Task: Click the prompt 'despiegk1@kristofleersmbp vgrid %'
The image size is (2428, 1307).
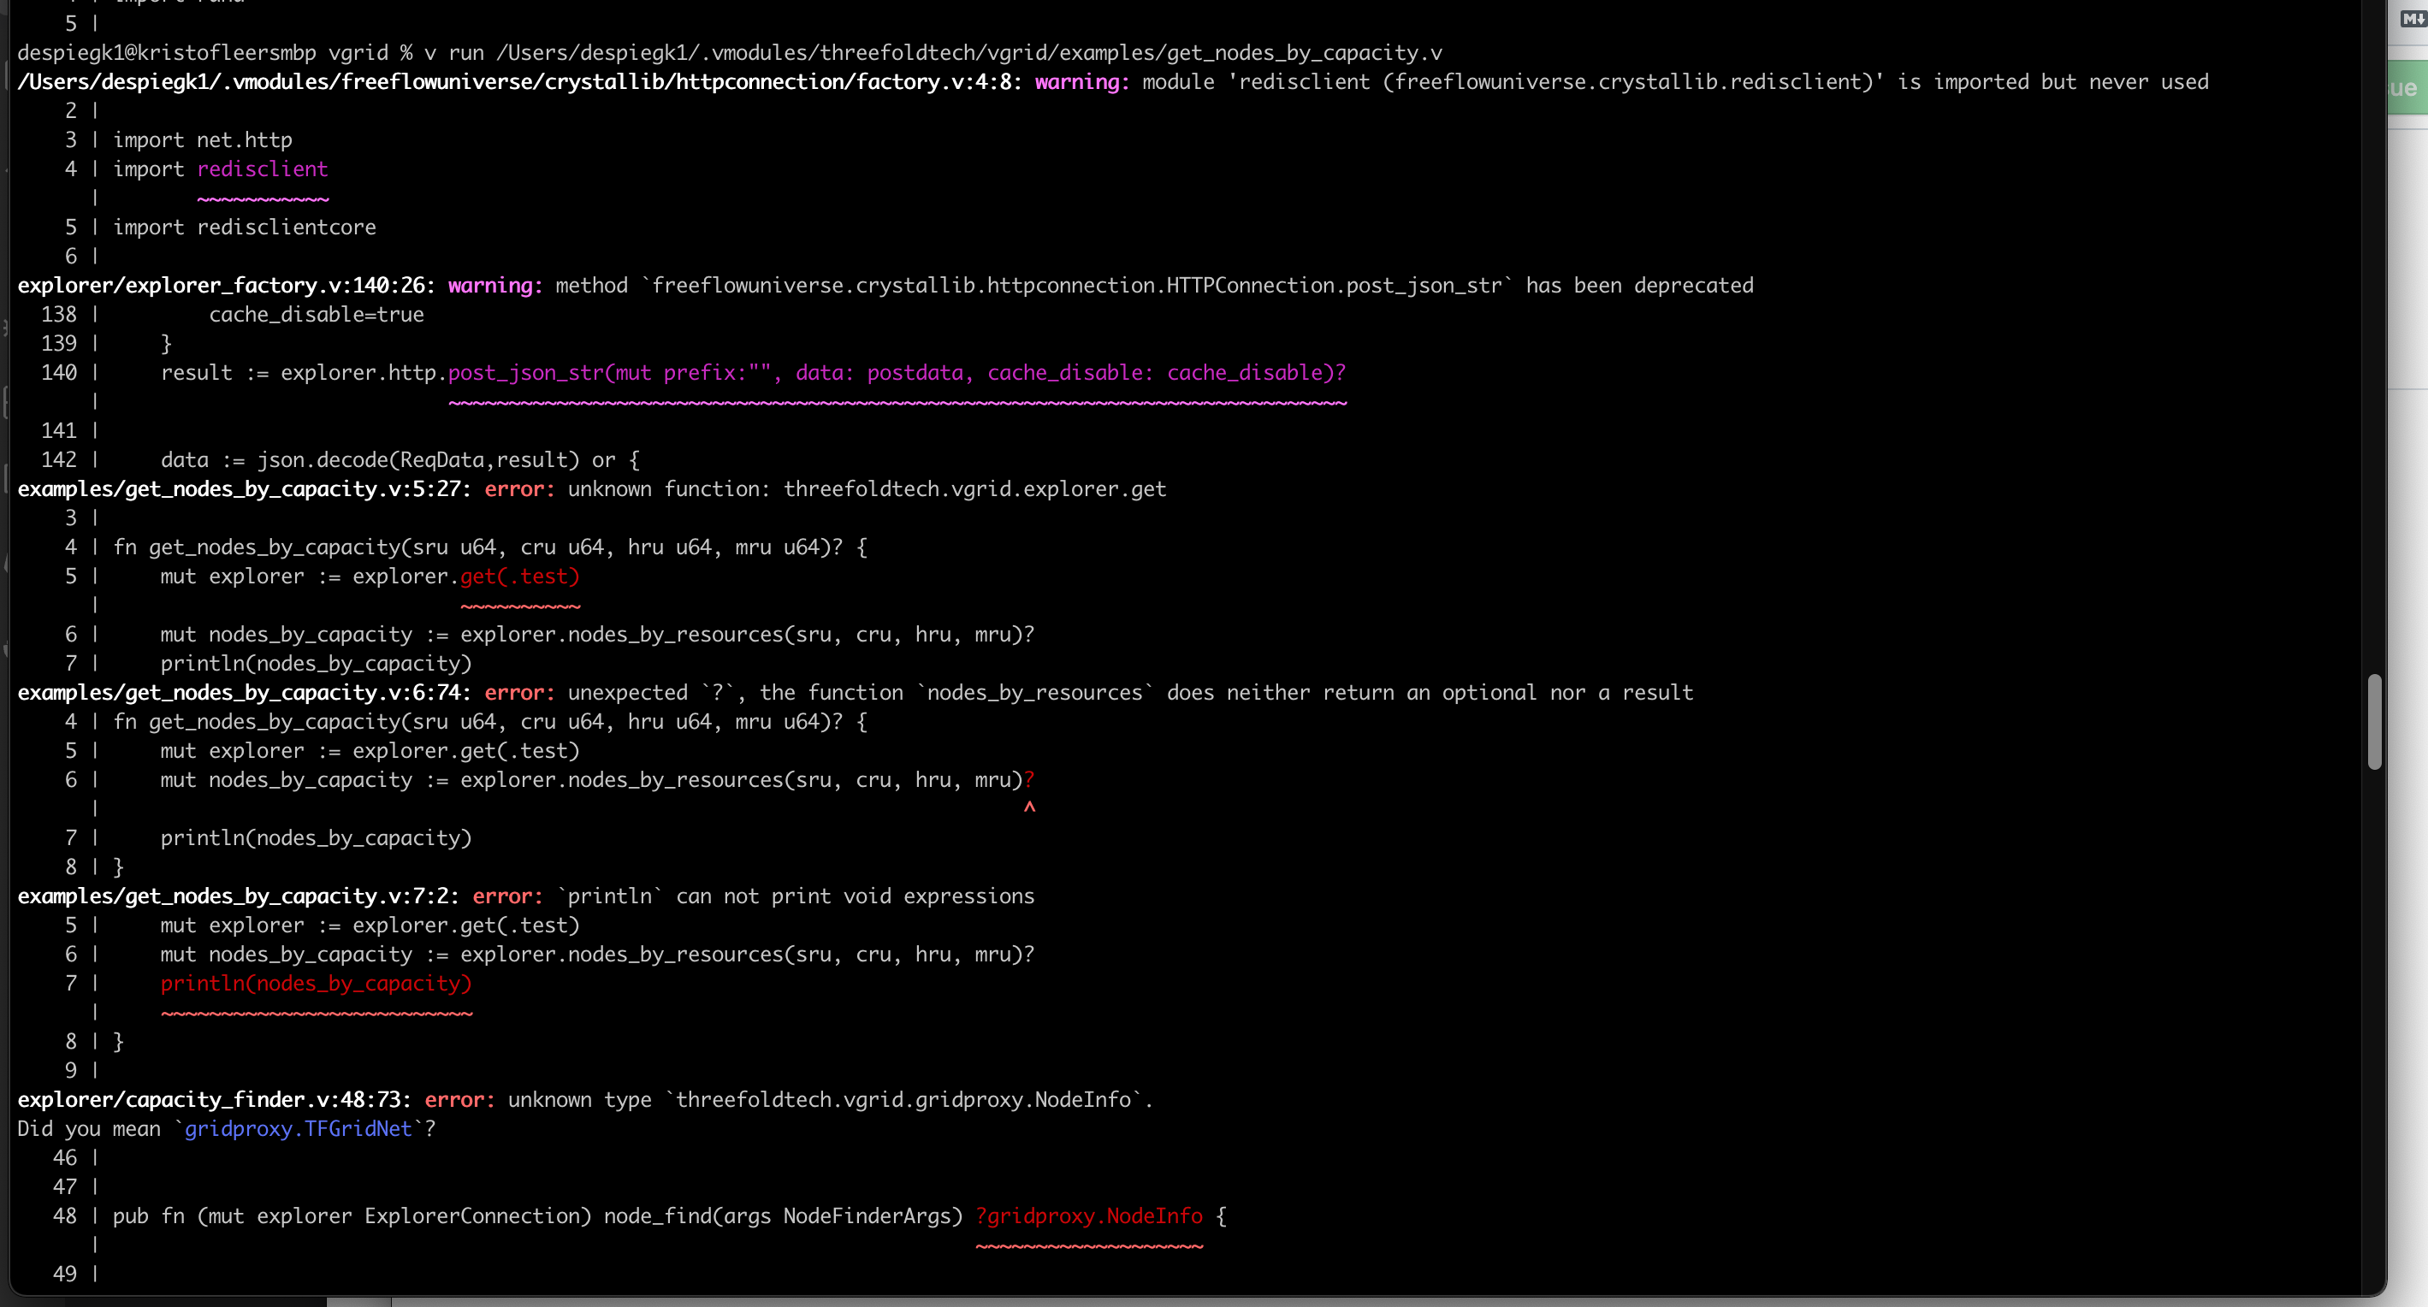Action: (x=215, y=53)
